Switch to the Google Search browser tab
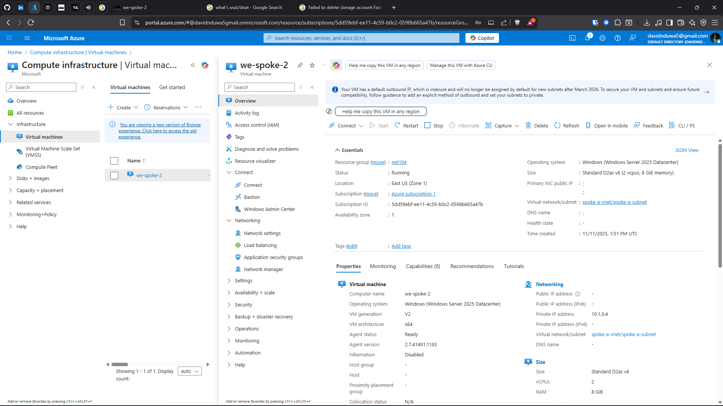This screenshot has height=406, width=723. coord(249,8)
